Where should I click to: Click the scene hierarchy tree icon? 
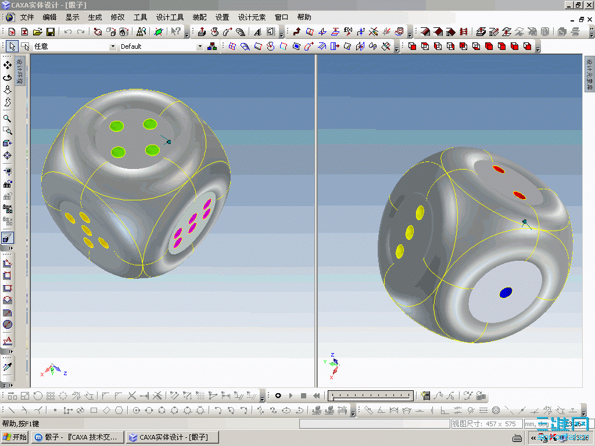click(x=212, y=46)
